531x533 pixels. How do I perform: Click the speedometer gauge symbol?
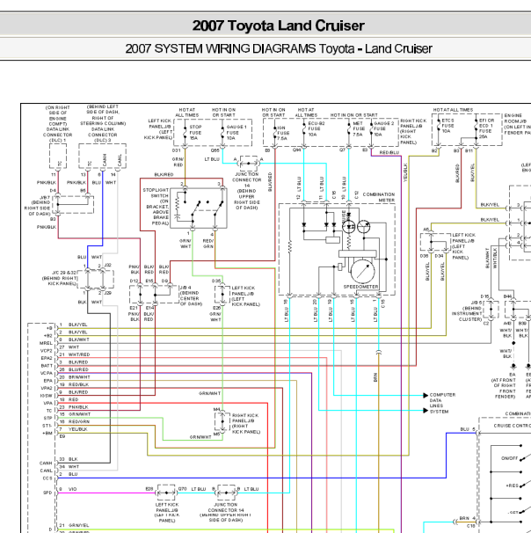tap(363, 271)
